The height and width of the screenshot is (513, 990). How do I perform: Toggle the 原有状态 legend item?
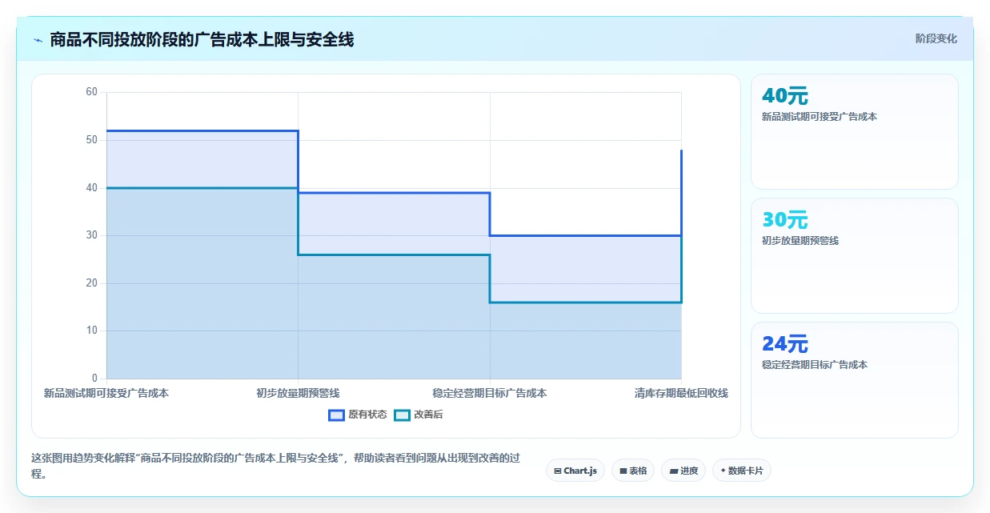[x=358, y=415]
